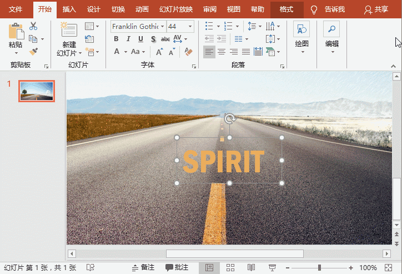Toggle italic text style
This screenshot has height=274, width=402.
tap(128, 39)
